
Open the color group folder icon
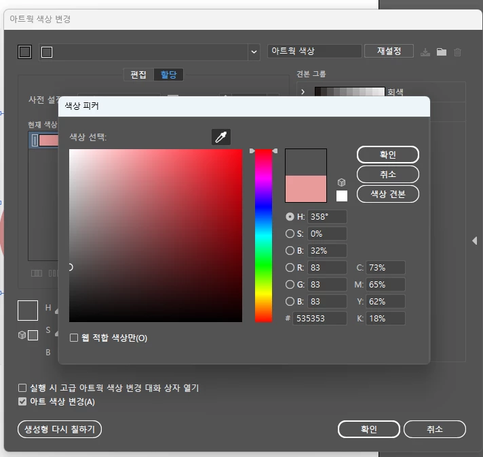coord(442,52)
